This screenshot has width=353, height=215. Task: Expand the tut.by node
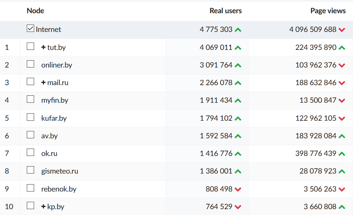[x=43, y=47]
